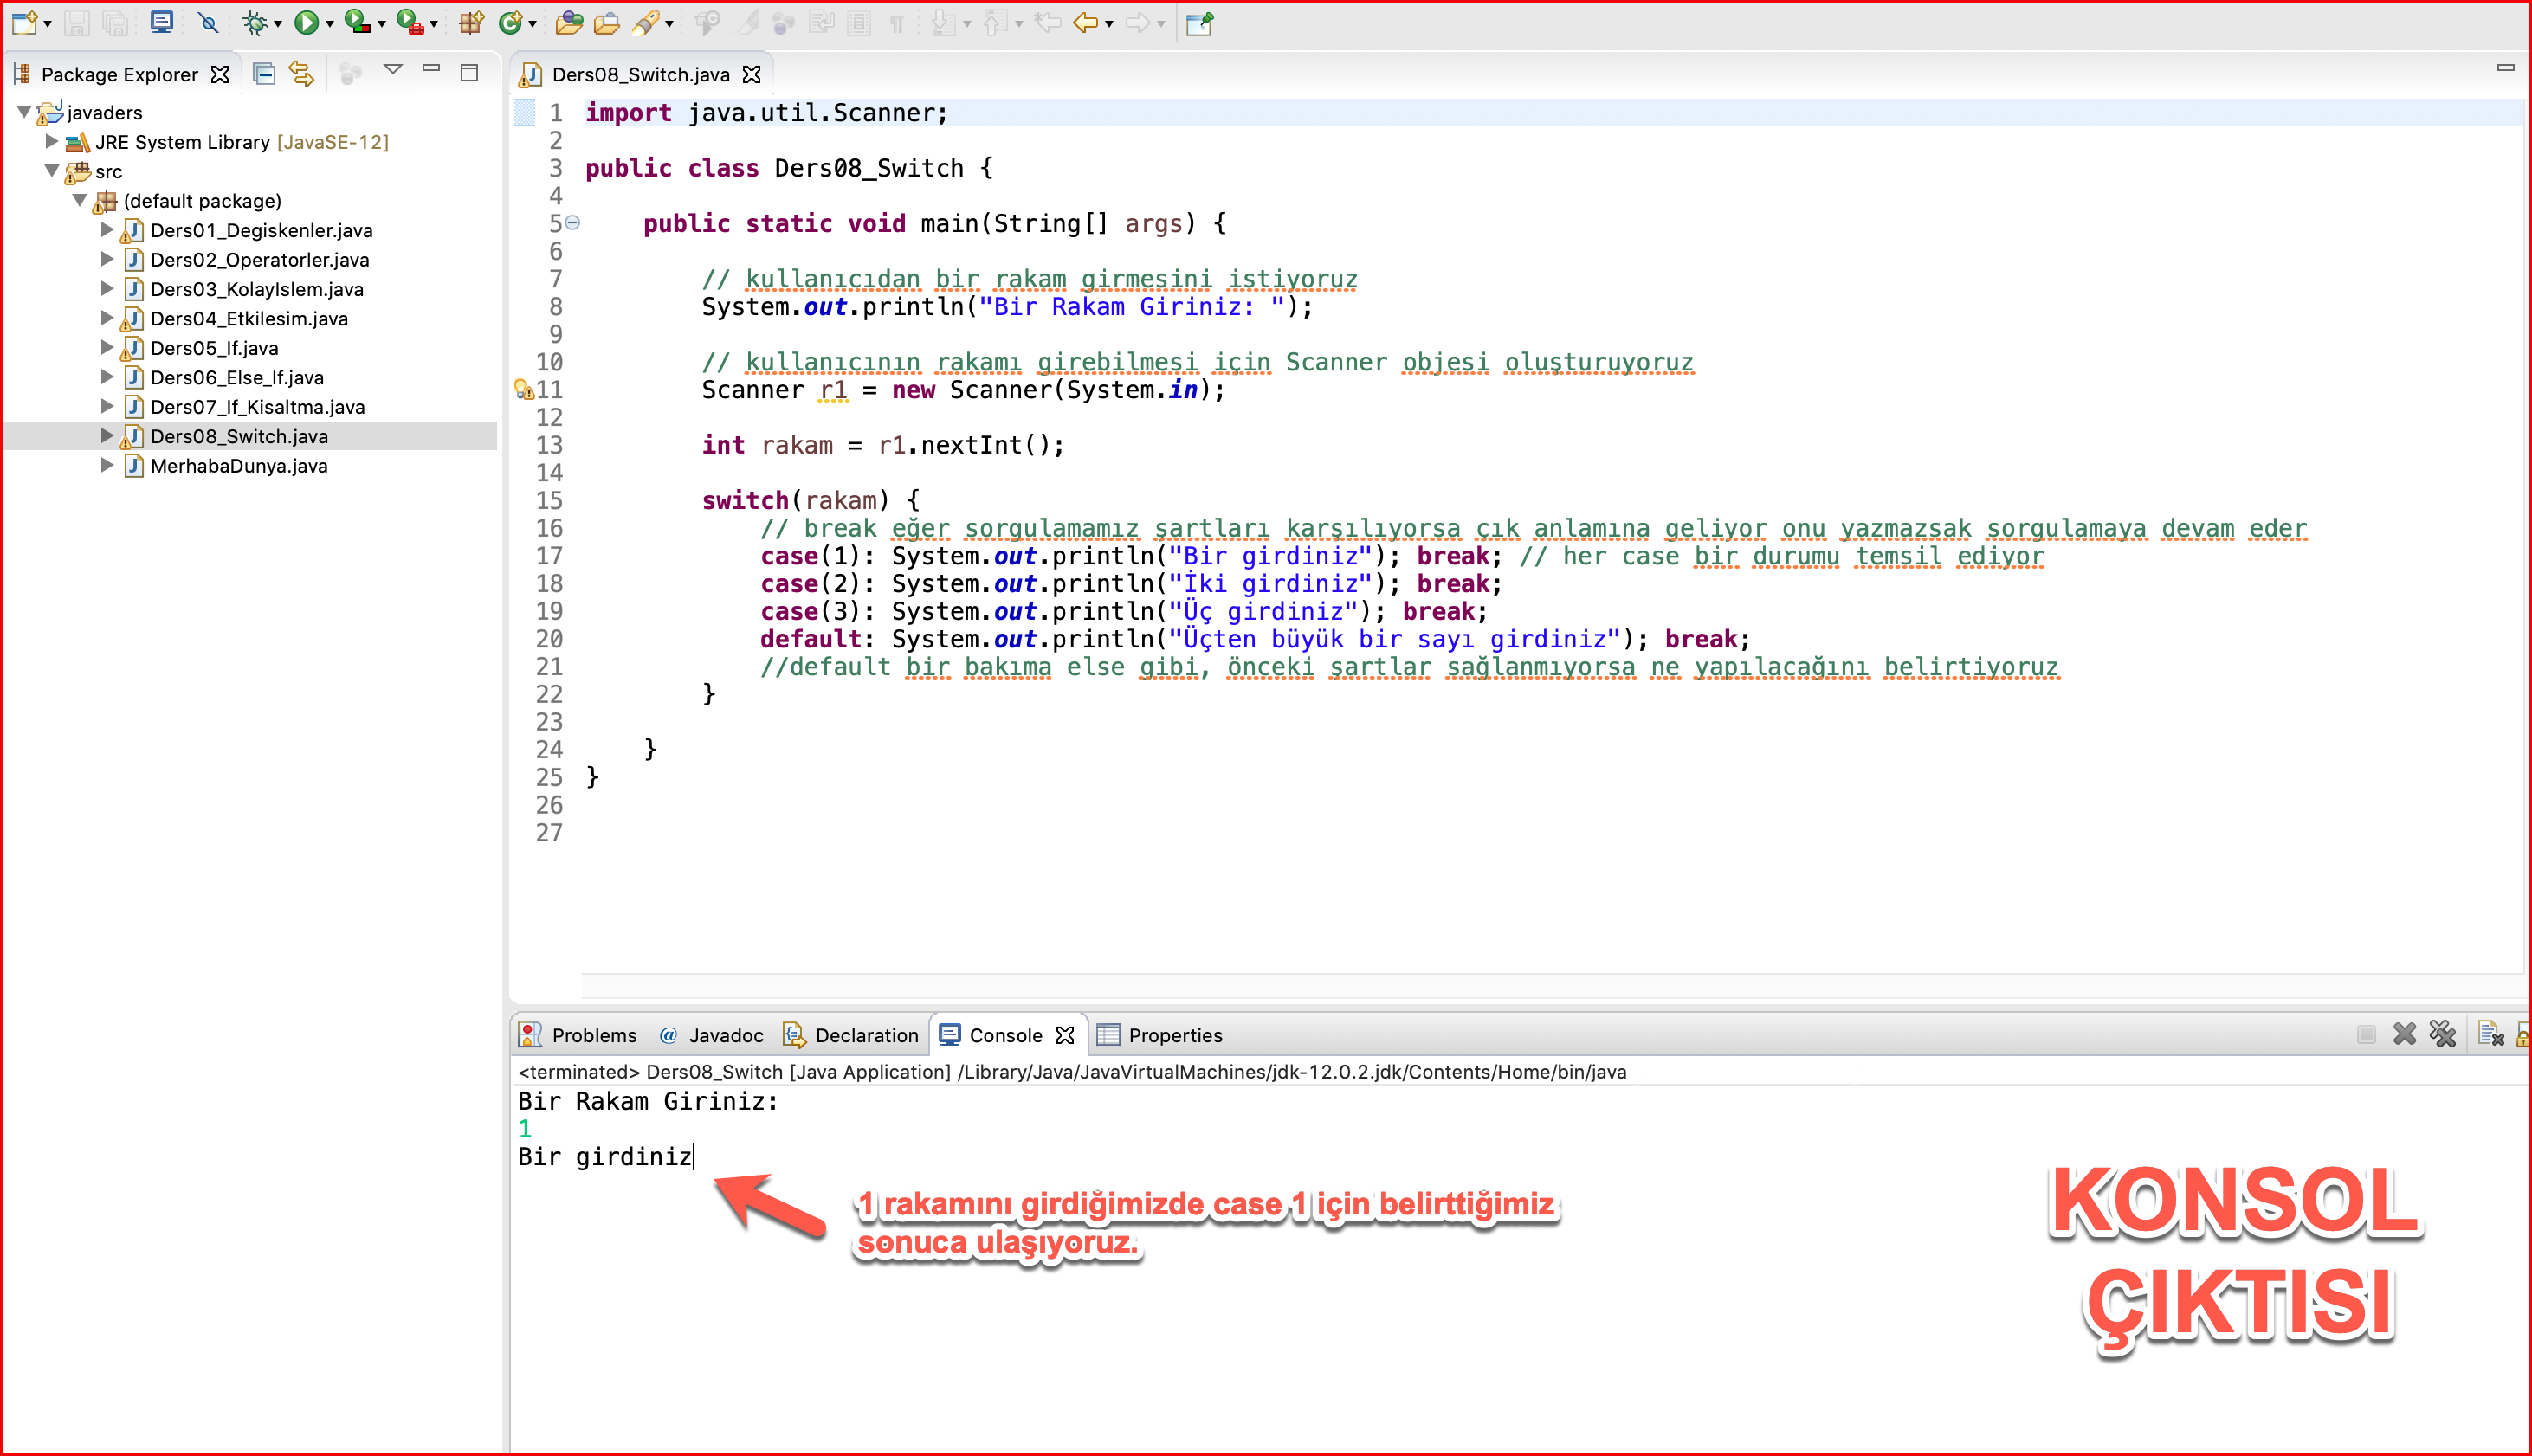Switch to the Problems tab

(578, 1035)
